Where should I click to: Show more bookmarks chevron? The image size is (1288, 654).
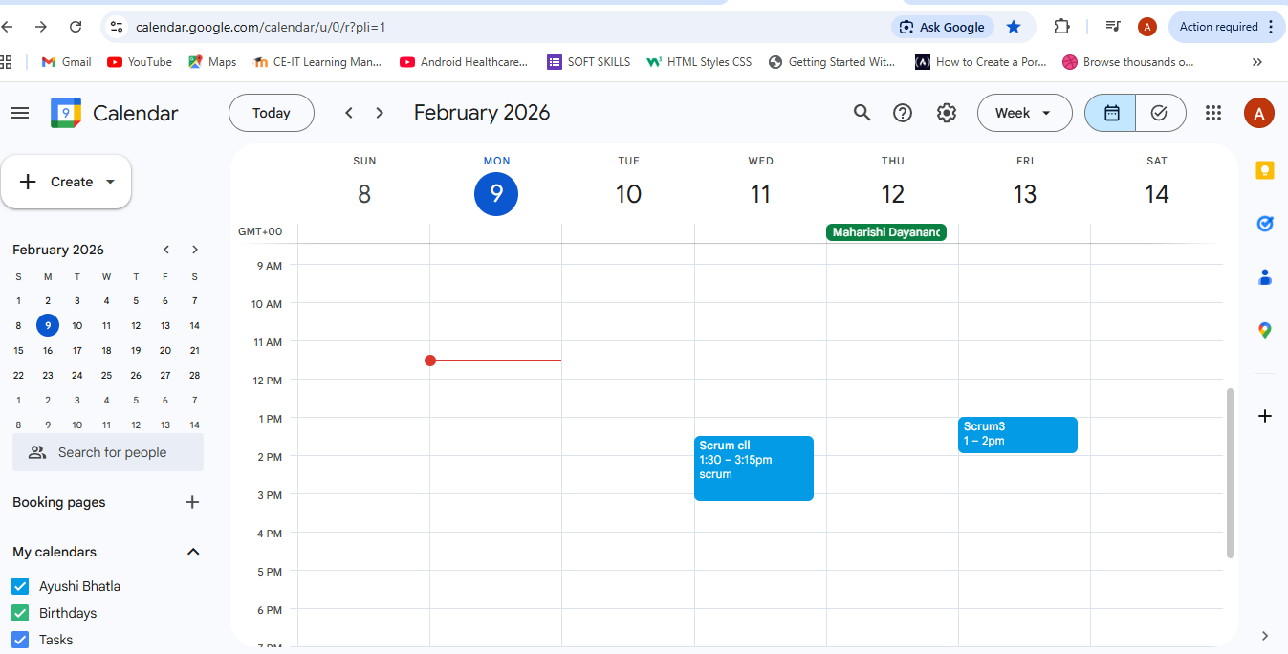pyautogui.click(x=1257, y=62)
